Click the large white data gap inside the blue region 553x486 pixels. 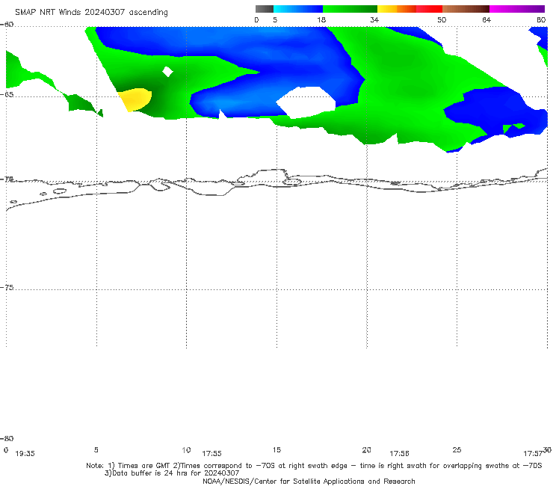coord(306,102)
